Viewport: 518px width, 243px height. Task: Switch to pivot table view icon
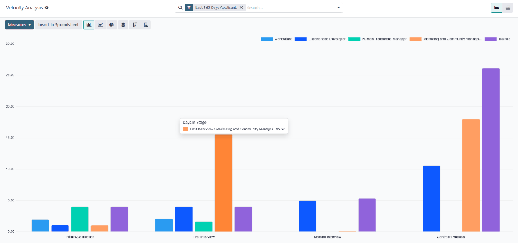pyautogui.click(x=508, y=8)
